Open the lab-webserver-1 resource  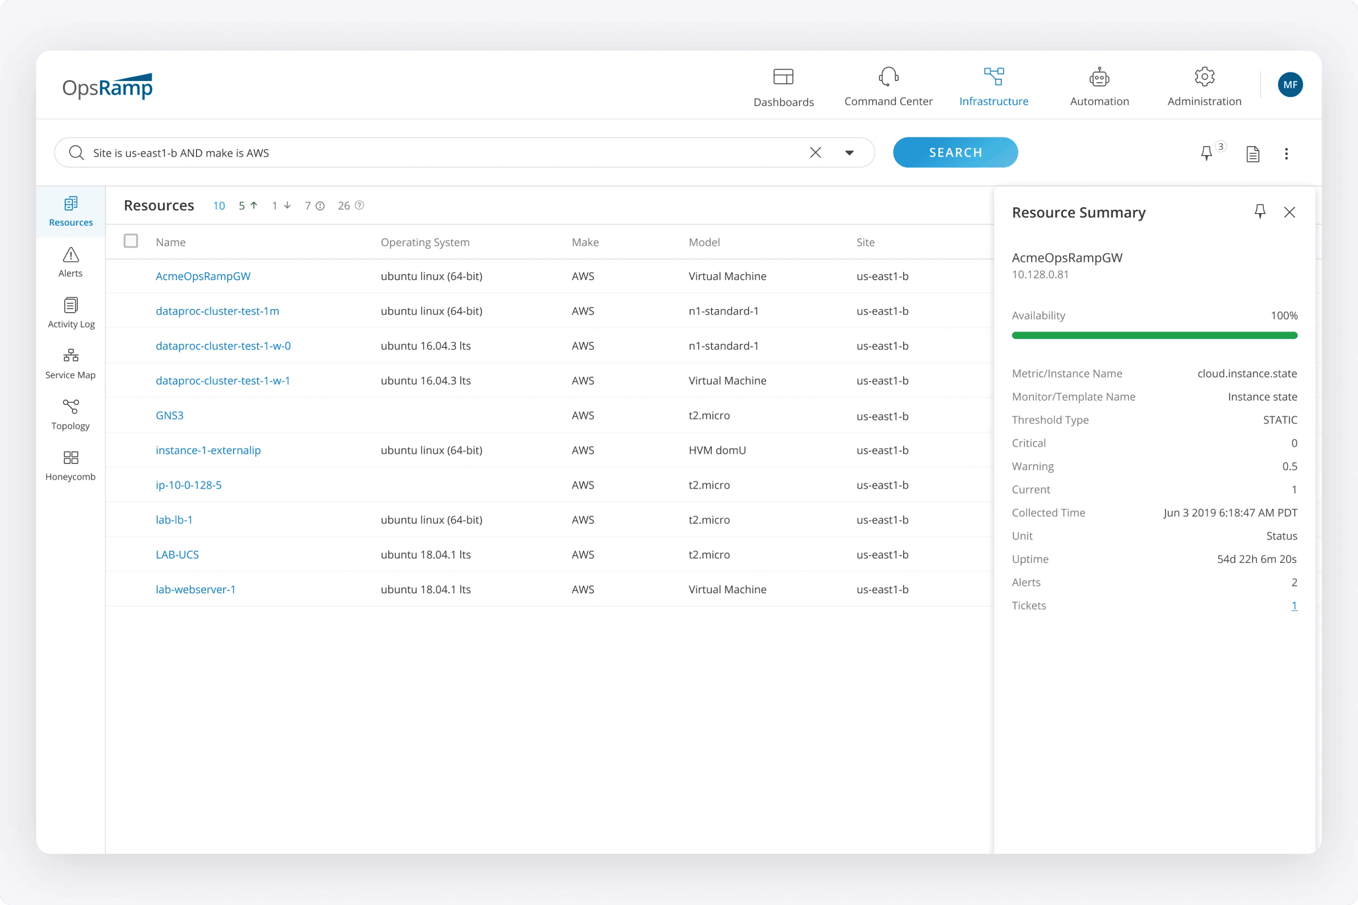[196, 589]
